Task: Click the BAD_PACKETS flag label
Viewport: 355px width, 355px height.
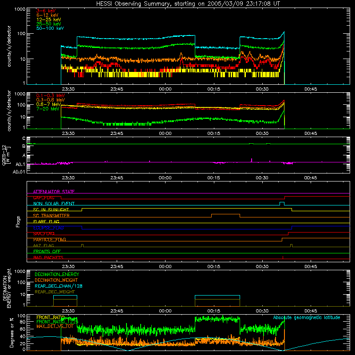Action: pos(48,257)
